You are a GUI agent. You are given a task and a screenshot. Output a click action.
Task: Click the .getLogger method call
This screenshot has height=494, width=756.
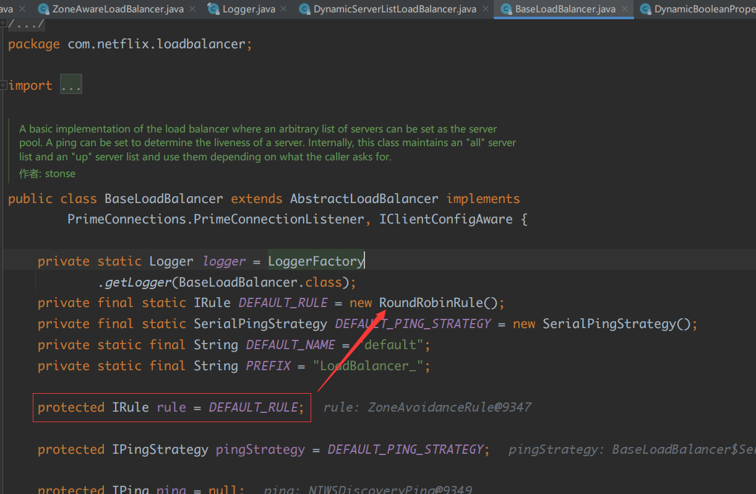(x=134, y=282)
